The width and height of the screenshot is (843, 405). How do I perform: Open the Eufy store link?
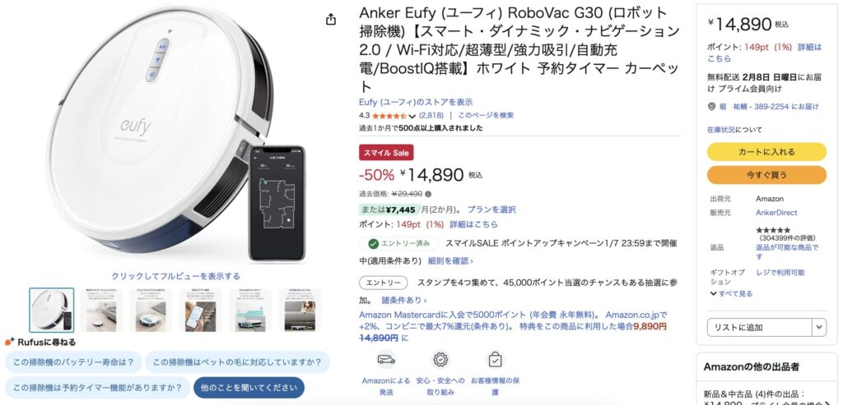tap(416, 102)
